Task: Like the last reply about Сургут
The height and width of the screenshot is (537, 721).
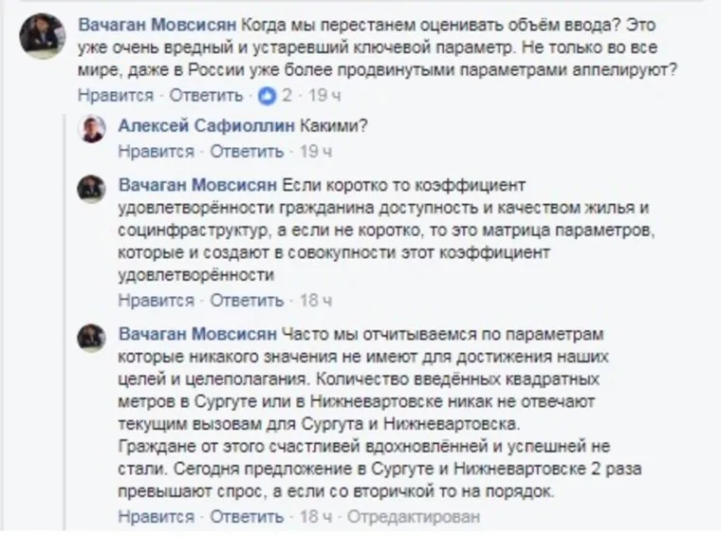Action: pyautogui.click(x=157, y=517)
